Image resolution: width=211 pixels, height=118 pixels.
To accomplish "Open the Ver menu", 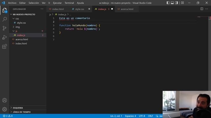I will (x=44, y=3).
